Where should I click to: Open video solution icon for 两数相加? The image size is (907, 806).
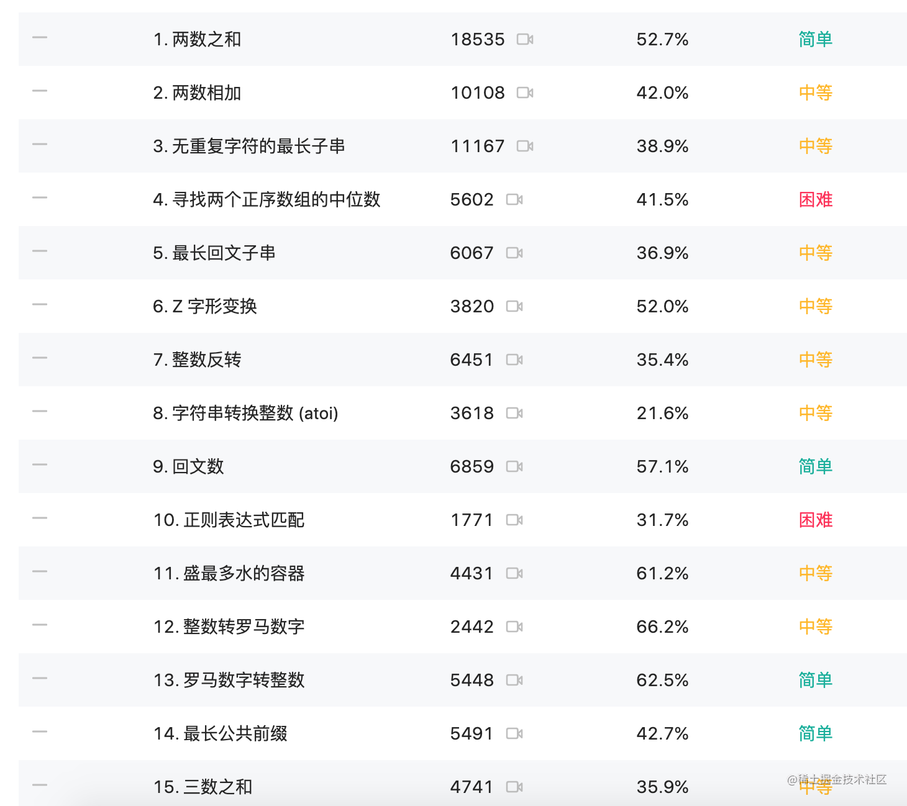tap(525, 93)
